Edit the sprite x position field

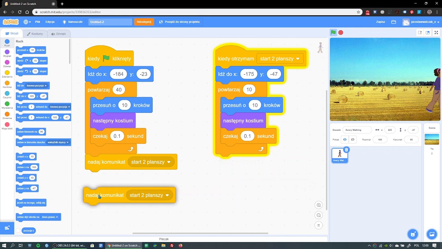(390, 130)
